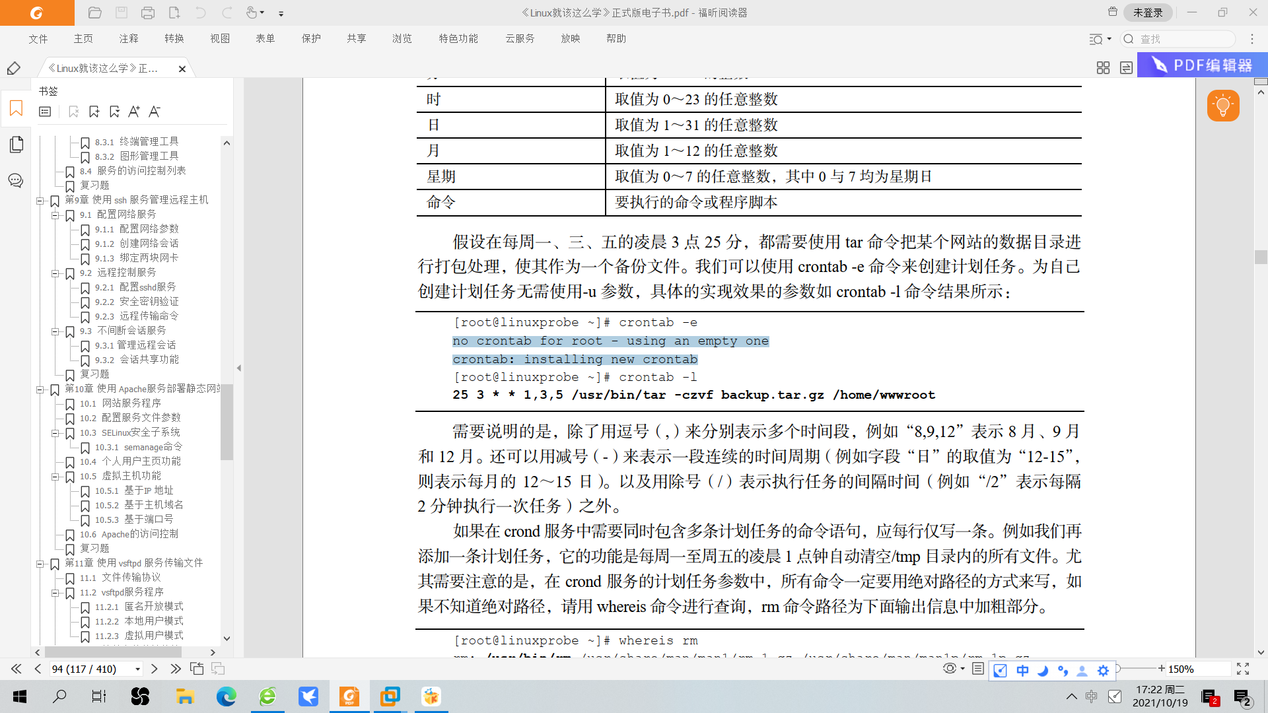Screen dimensions: 1268x713
Task: Open the comments sidebar icon
Action: (16, 180)
